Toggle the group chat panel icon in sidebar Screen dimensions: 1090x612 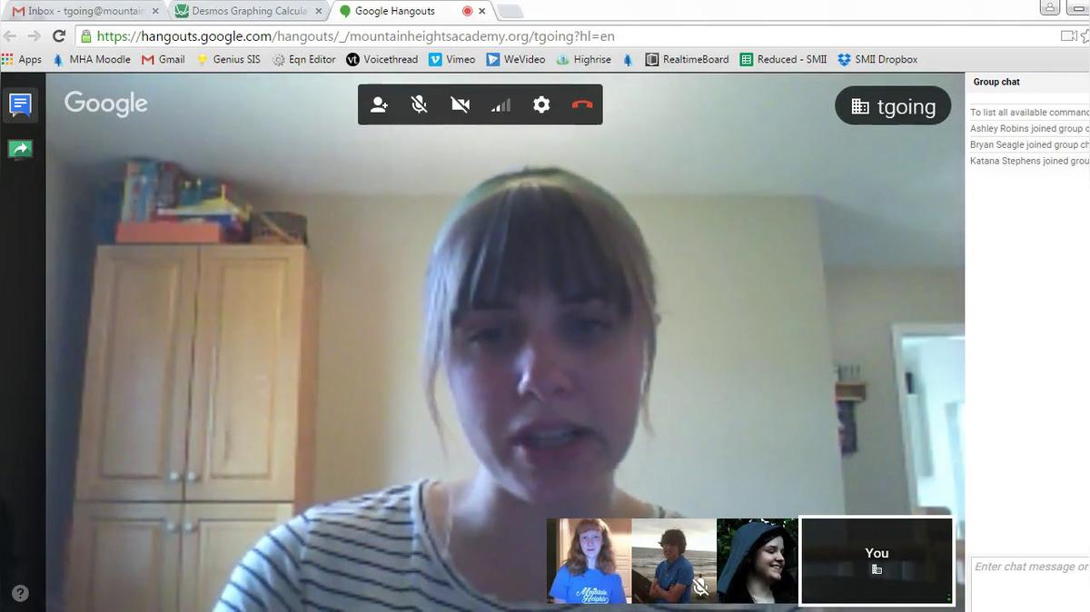[x=20, y=105]
